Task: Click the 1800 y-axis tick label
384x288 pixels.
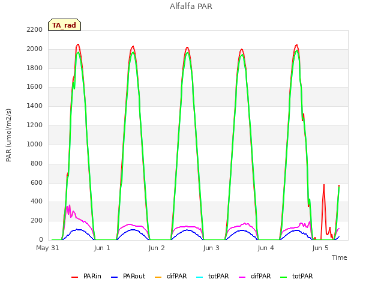Action: click(35, 68)
